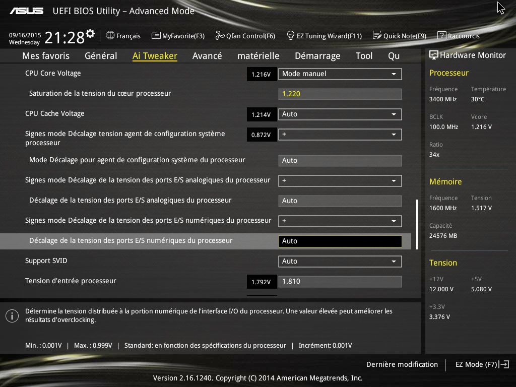Click the 1.216V core voltage readout

(262, 75)
